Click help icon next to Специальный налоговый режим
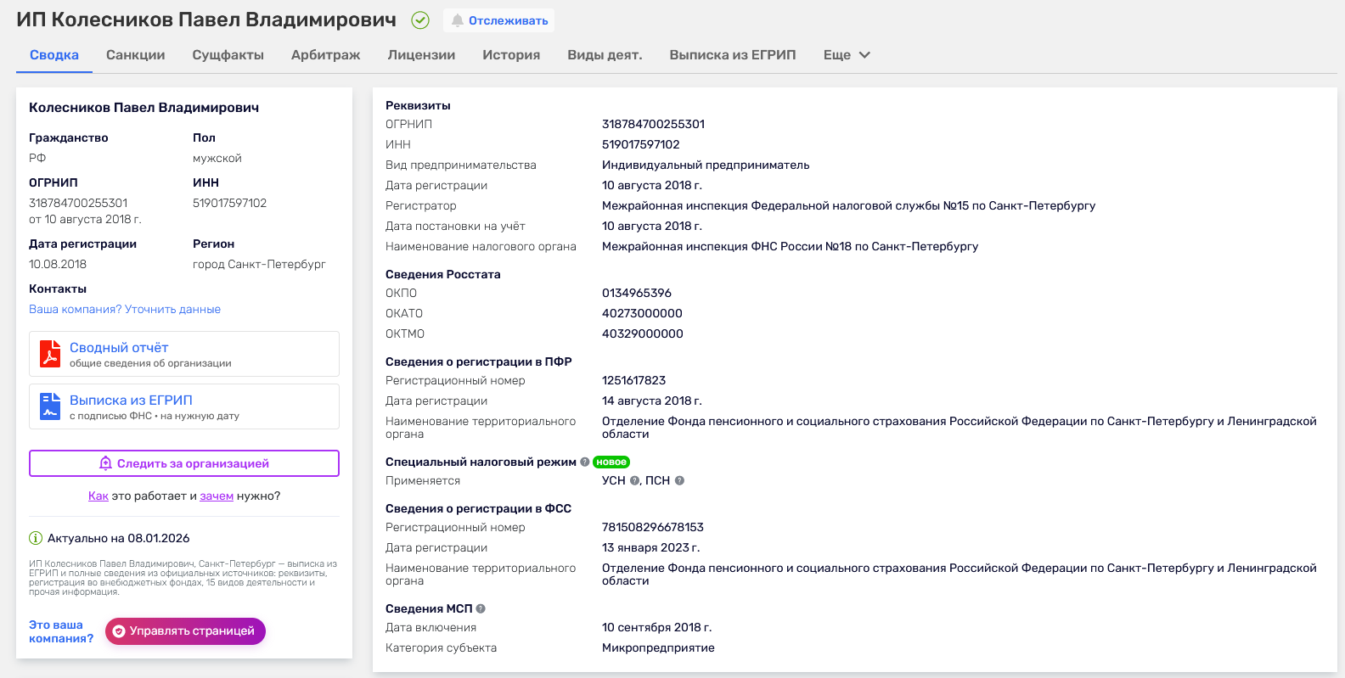Screen dimensions: 1345x678 point(585,462)
